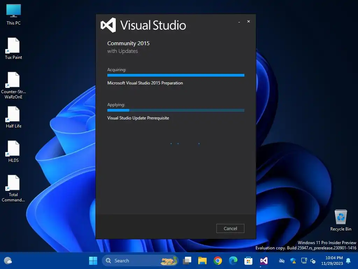Click the taskbar Search box
The width and height of the screenshot is (358, 269).
point(140,261)
